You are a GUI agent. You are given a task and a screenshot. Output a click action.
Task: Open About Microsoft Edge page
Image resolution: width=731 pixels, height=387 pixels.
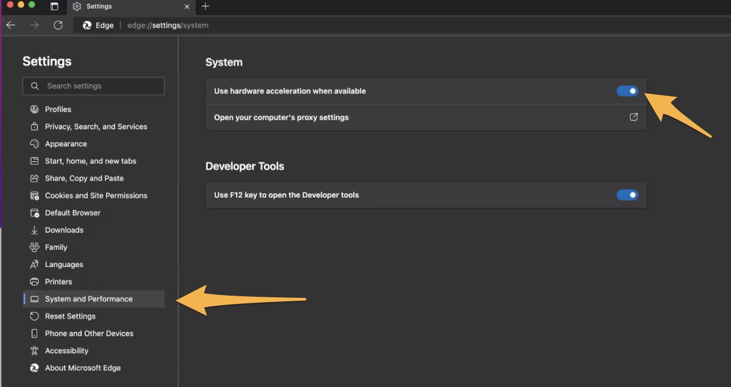[x=94, y=368]
